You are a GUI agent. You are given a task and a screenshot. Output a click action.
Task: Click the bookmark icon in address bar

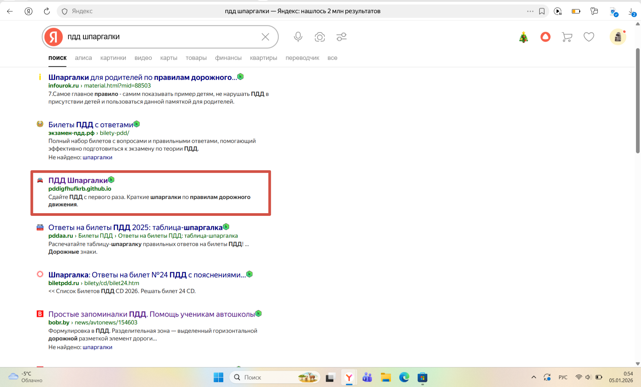pyautogui.click(x=542, y=11)
